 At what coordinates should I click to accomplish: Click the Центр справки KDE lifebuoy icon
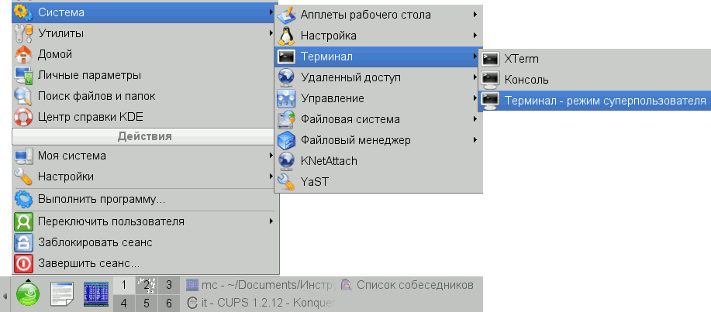click(x=23, y=117)
